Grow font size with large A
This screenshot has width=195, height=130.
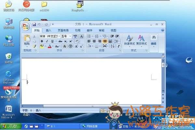pos(76,46)
